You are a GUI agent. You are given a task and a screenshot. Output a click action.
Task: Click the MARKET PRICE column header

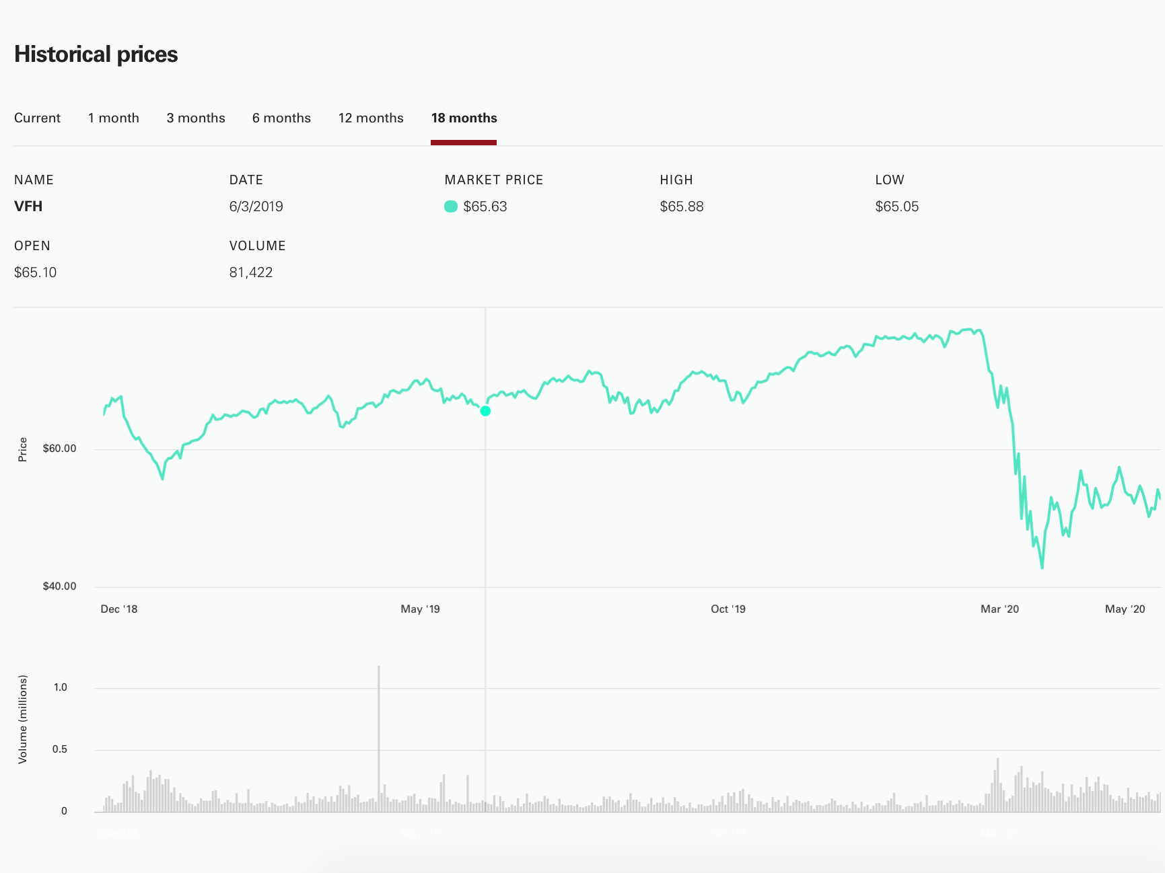(493, 180)
